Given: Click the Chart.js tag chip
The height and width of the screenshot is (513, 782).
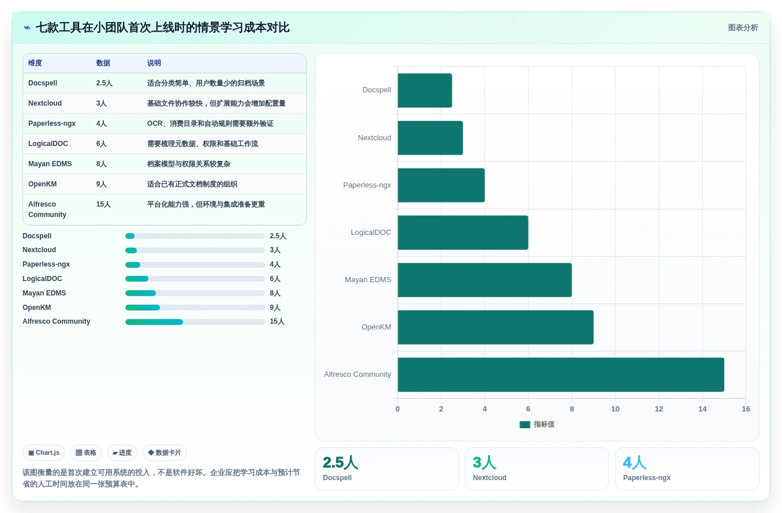Looking at the screenshot, I should click(x=44, y=452).
